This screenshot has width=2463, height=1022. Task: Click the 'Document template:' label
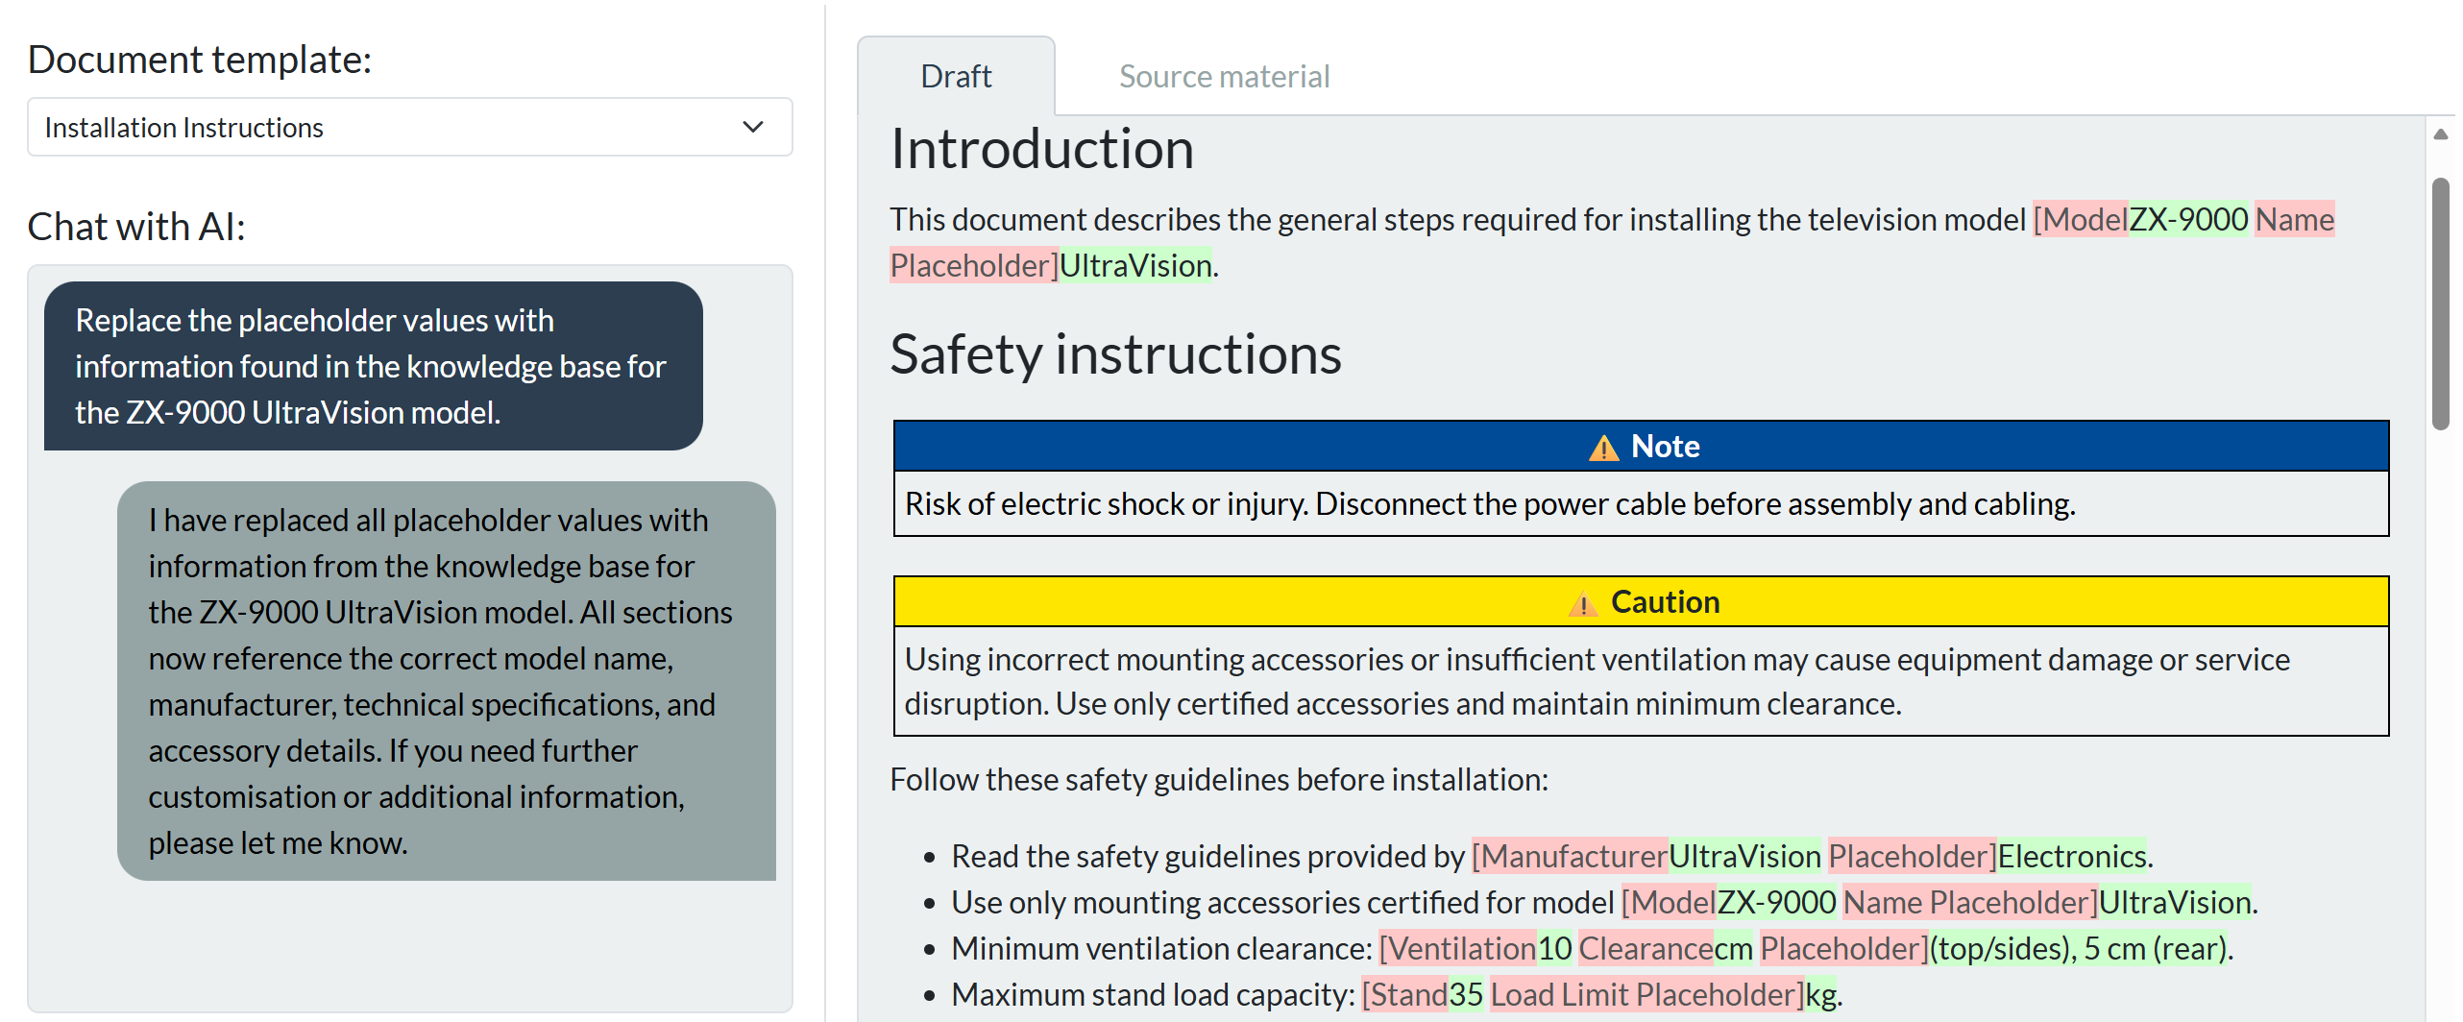[x=200, y=60]
